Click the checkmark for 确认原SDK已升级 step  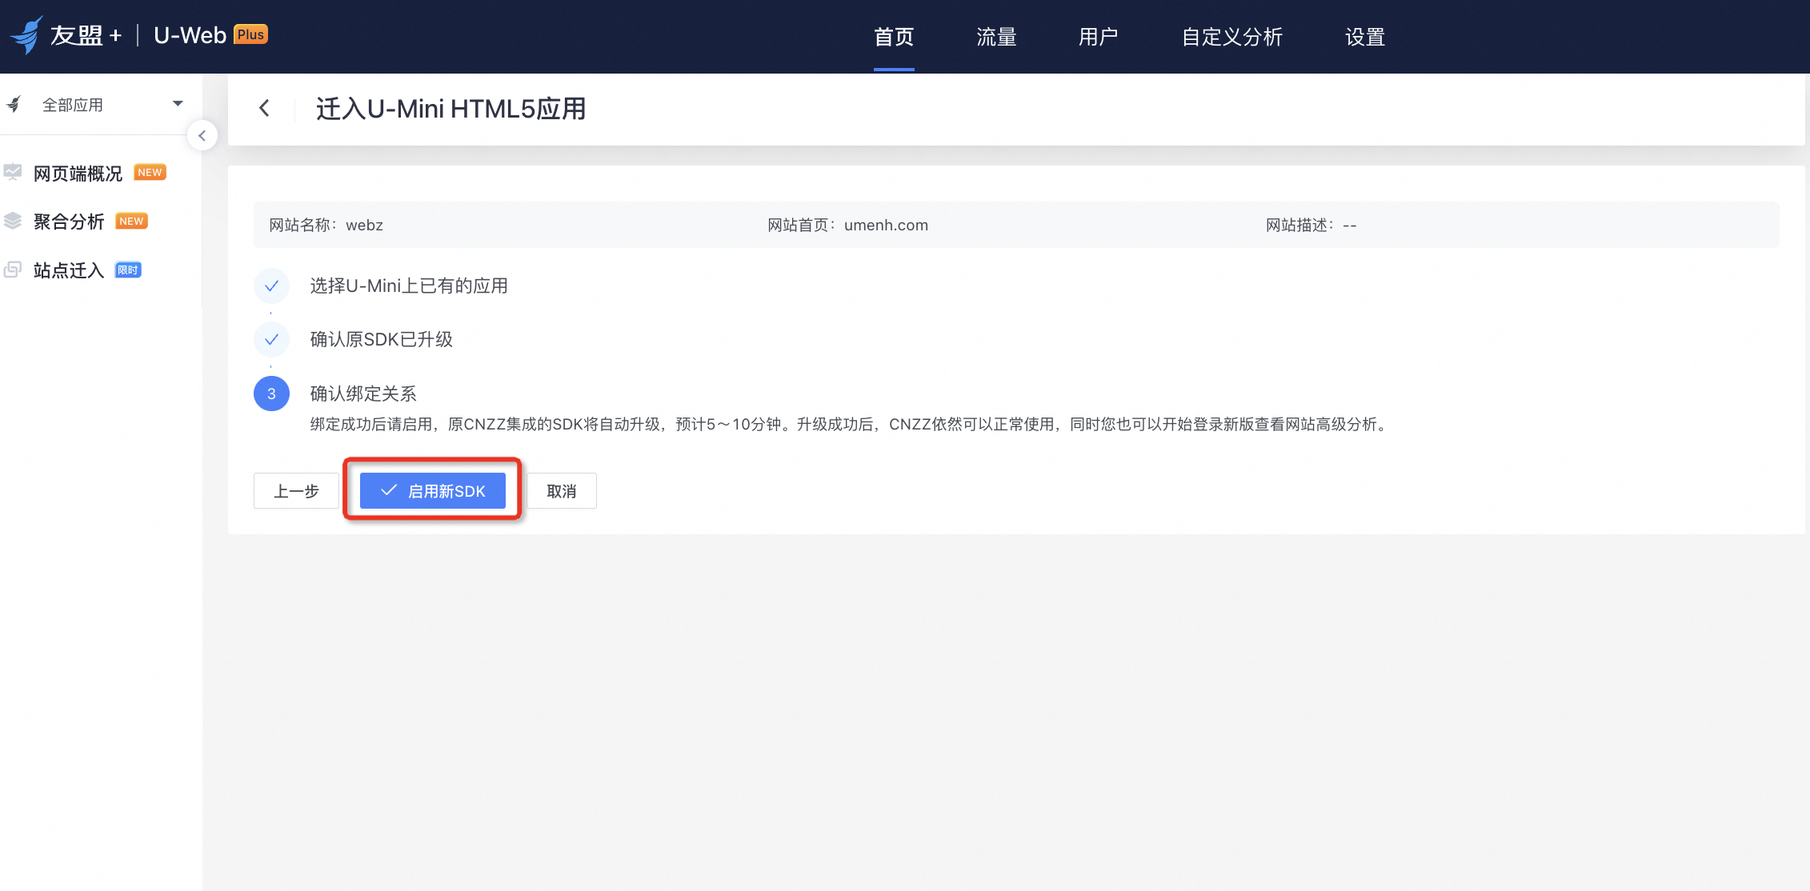(x=271, y=340)
